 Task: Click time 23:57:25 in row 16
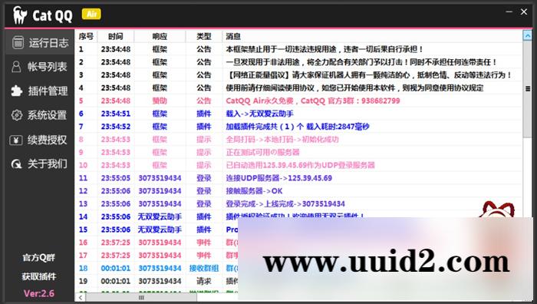point(116,243)
